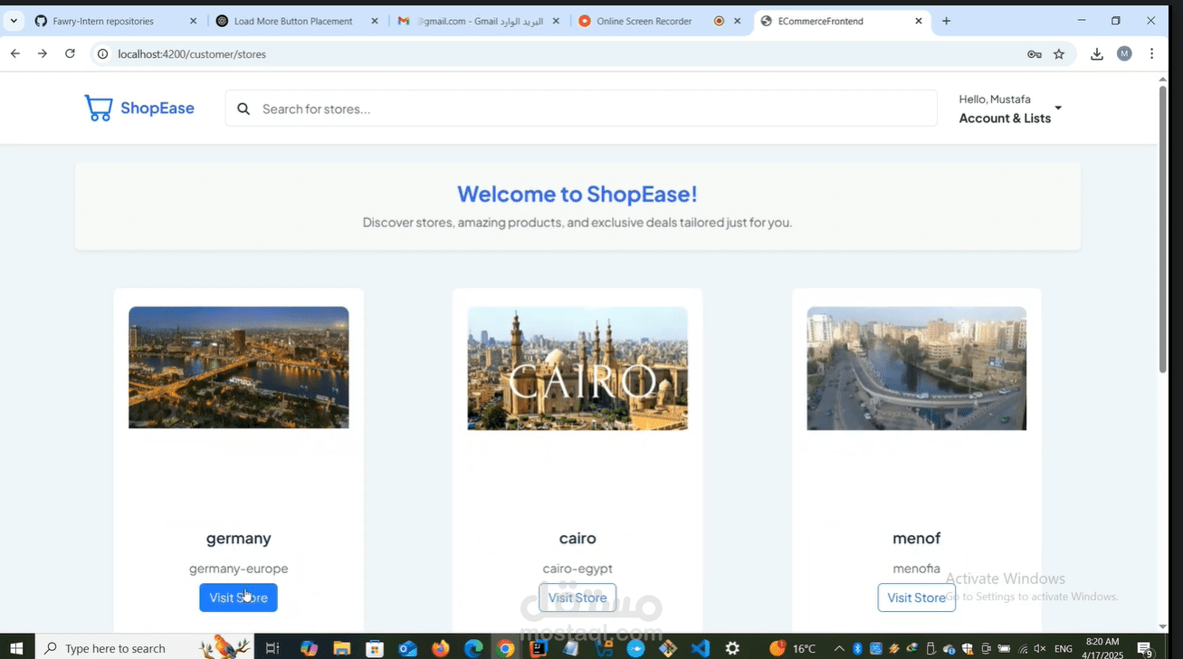Go back with browser back arrow
Viewport: 1183px width, 659px height.
pyautogui.click(x=15, y=54)
